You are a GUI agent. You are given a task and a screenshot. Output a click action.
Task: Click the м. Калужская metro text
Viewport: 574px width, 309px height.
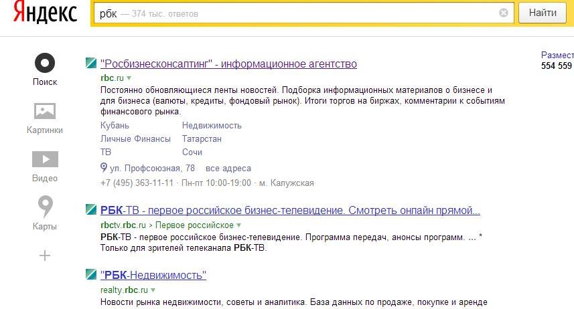tap(286, 183)
